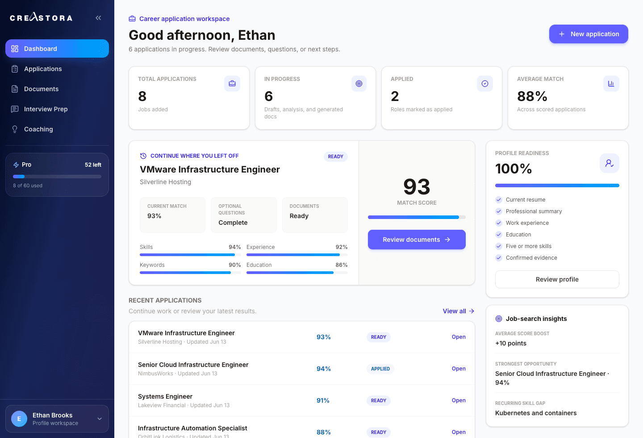This screenshot has width=643, height=438.
Task: Open the Infrastructure Automation Specialist row
Action: coord(302,427)
